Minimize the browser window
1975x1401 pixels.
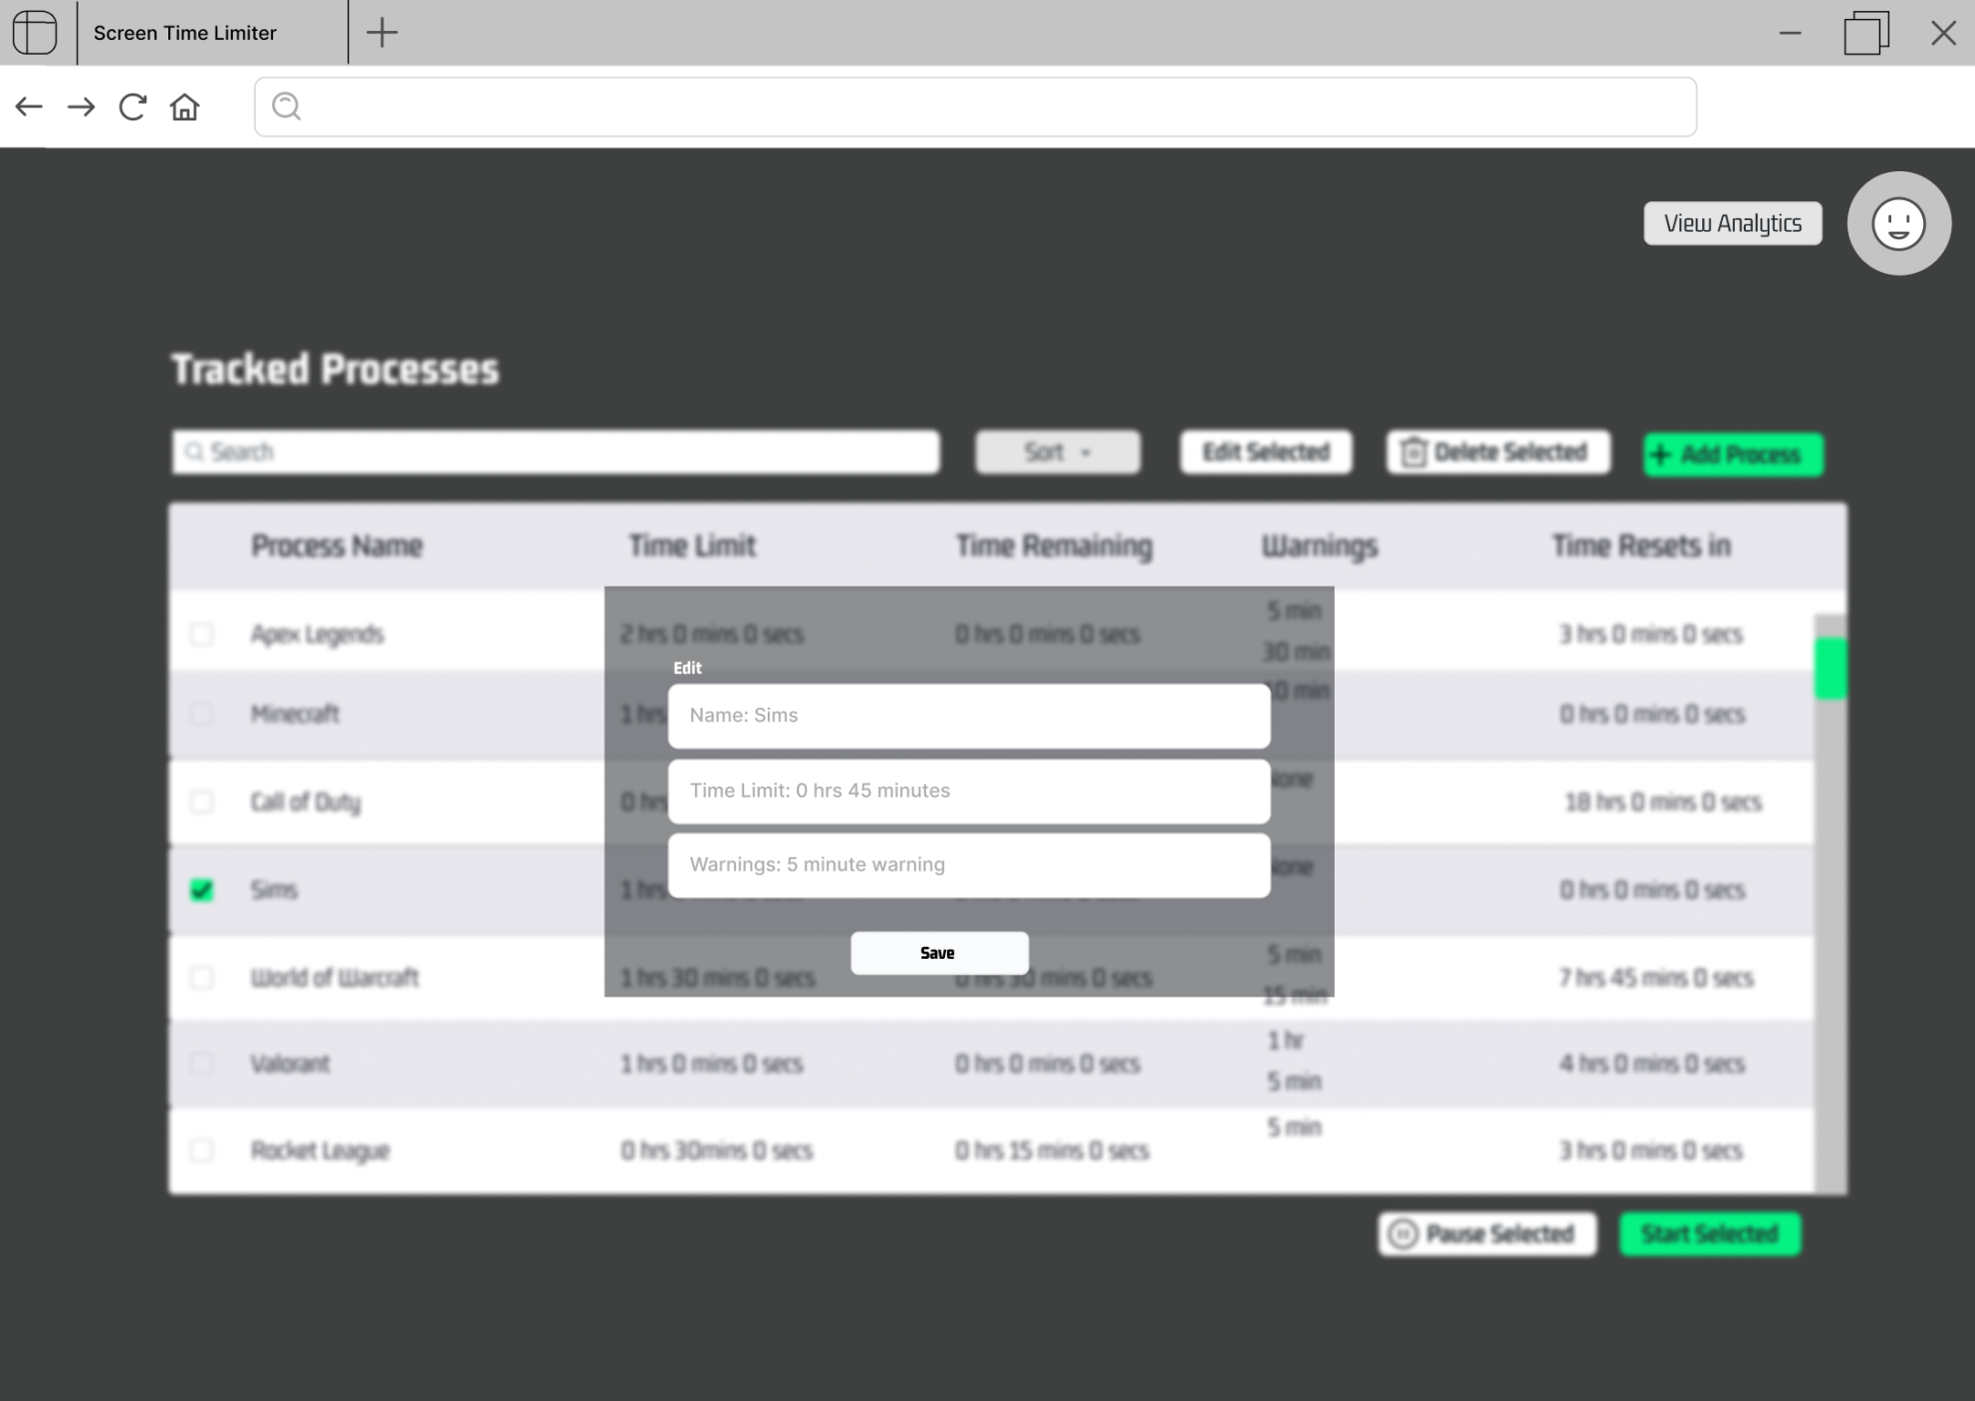[x=1790, y=33]
